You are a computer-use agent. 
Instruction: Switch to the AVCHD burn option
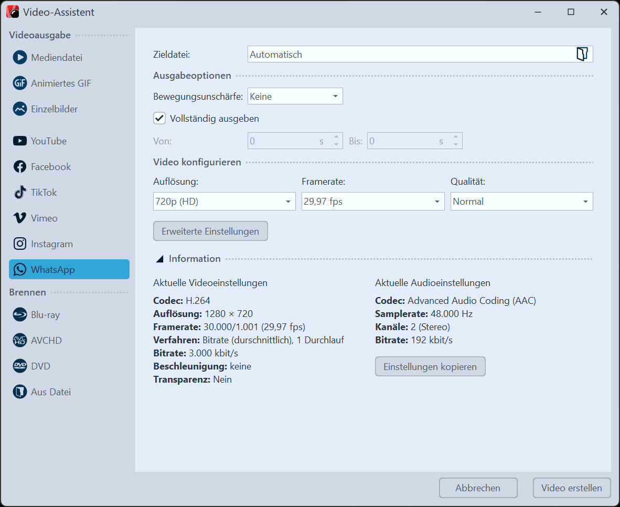pyautogui.click(x=46, y=341)
